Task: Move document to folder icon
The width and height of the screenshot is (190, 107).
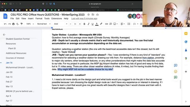Action: 93,15
